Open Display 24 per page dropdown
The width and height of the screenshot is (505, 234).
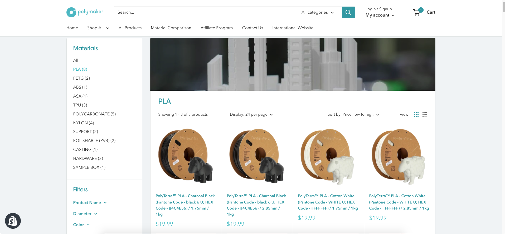[251, 114]
